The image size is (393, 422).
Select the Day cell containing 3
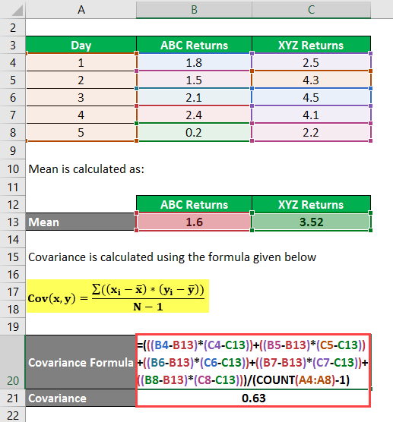point(81,97)
